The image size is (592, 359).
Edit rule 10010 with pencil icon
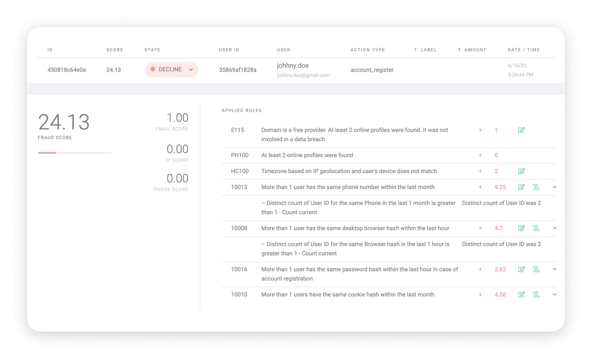tap(521, 295)
